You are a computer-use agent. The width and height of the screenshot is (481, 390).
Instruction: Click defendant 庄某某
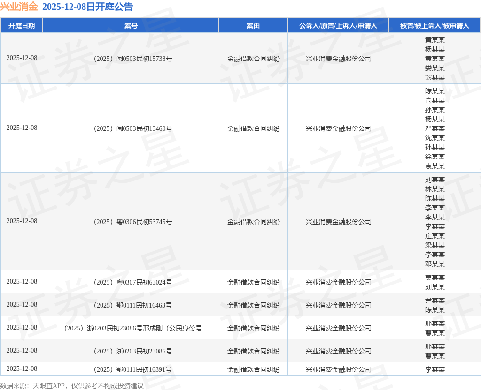pos(434,236)
